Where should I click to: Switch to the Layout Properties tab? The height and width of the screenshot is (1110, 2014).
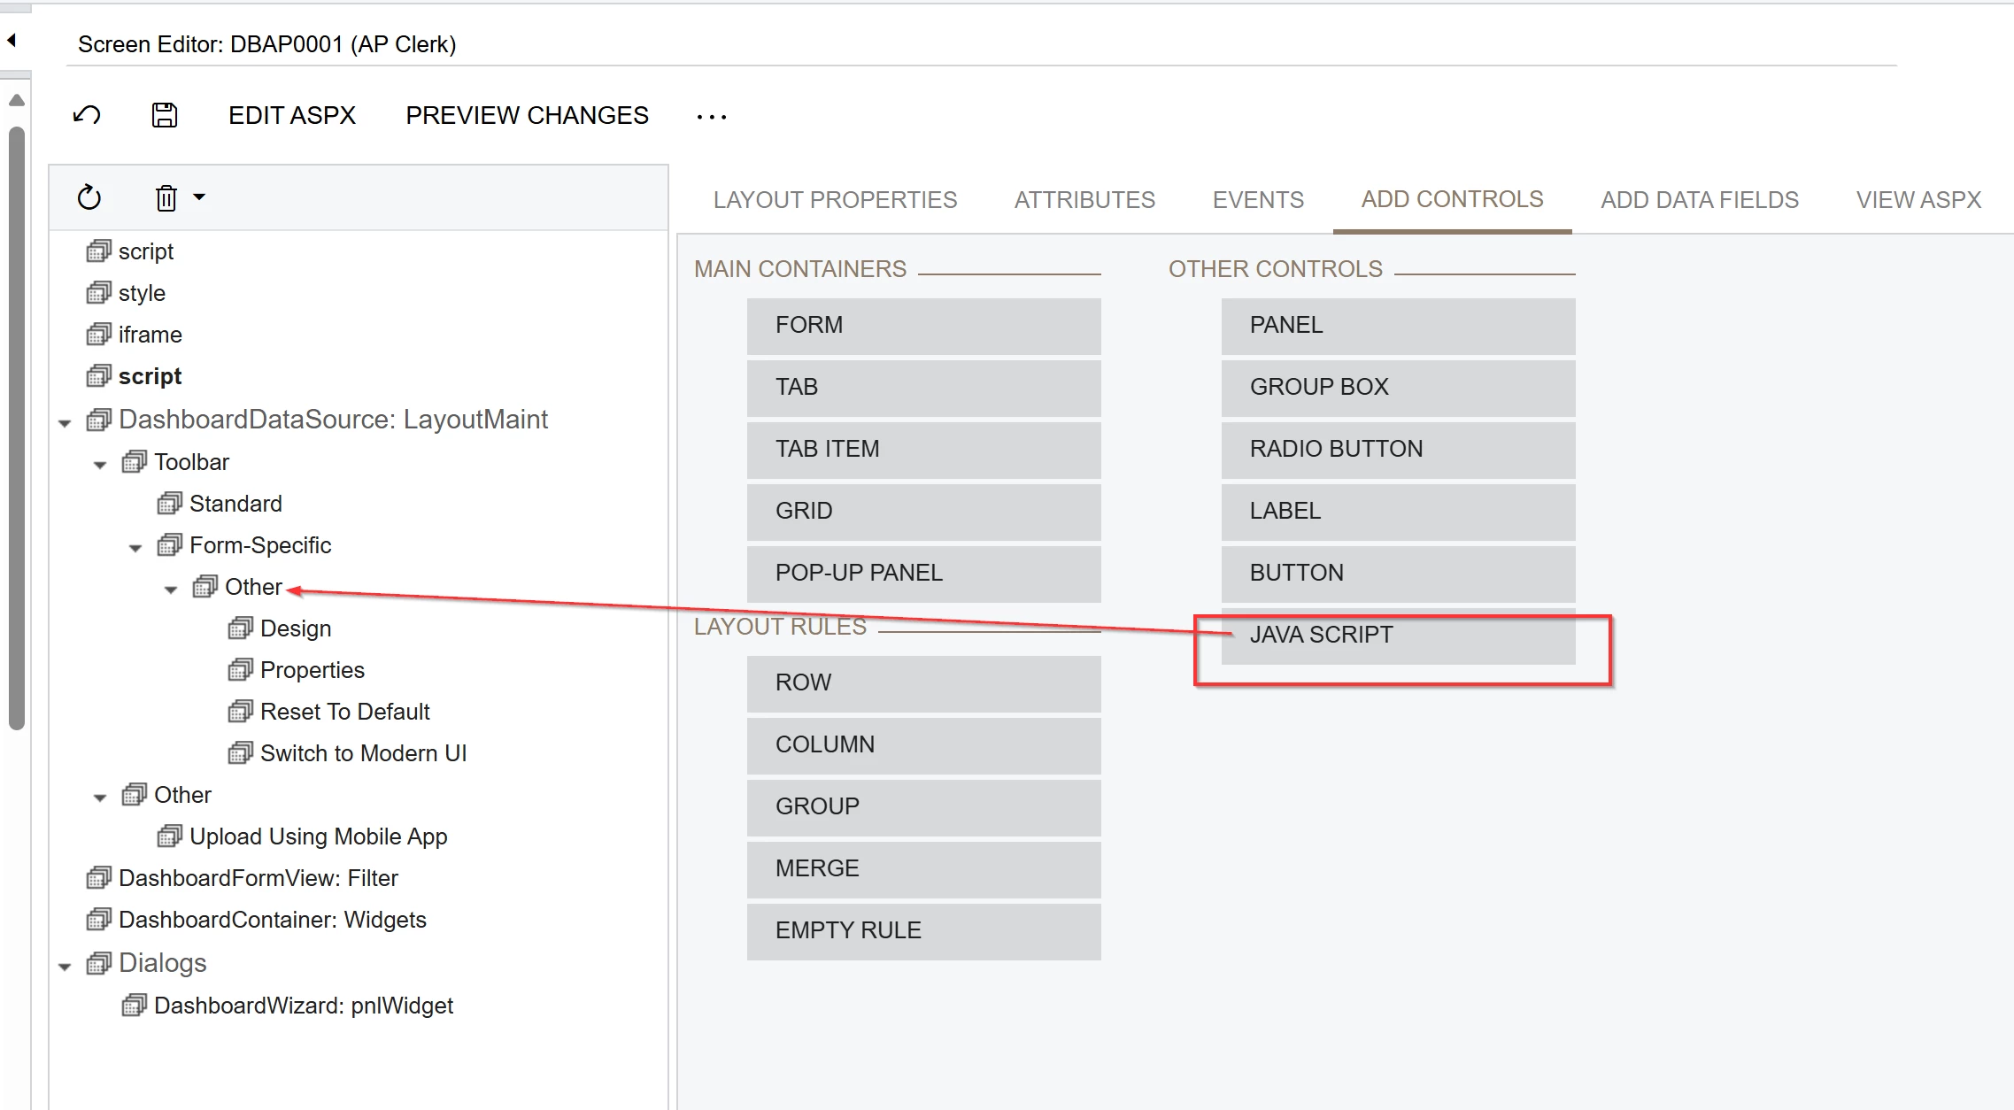[x=835, y=200]
